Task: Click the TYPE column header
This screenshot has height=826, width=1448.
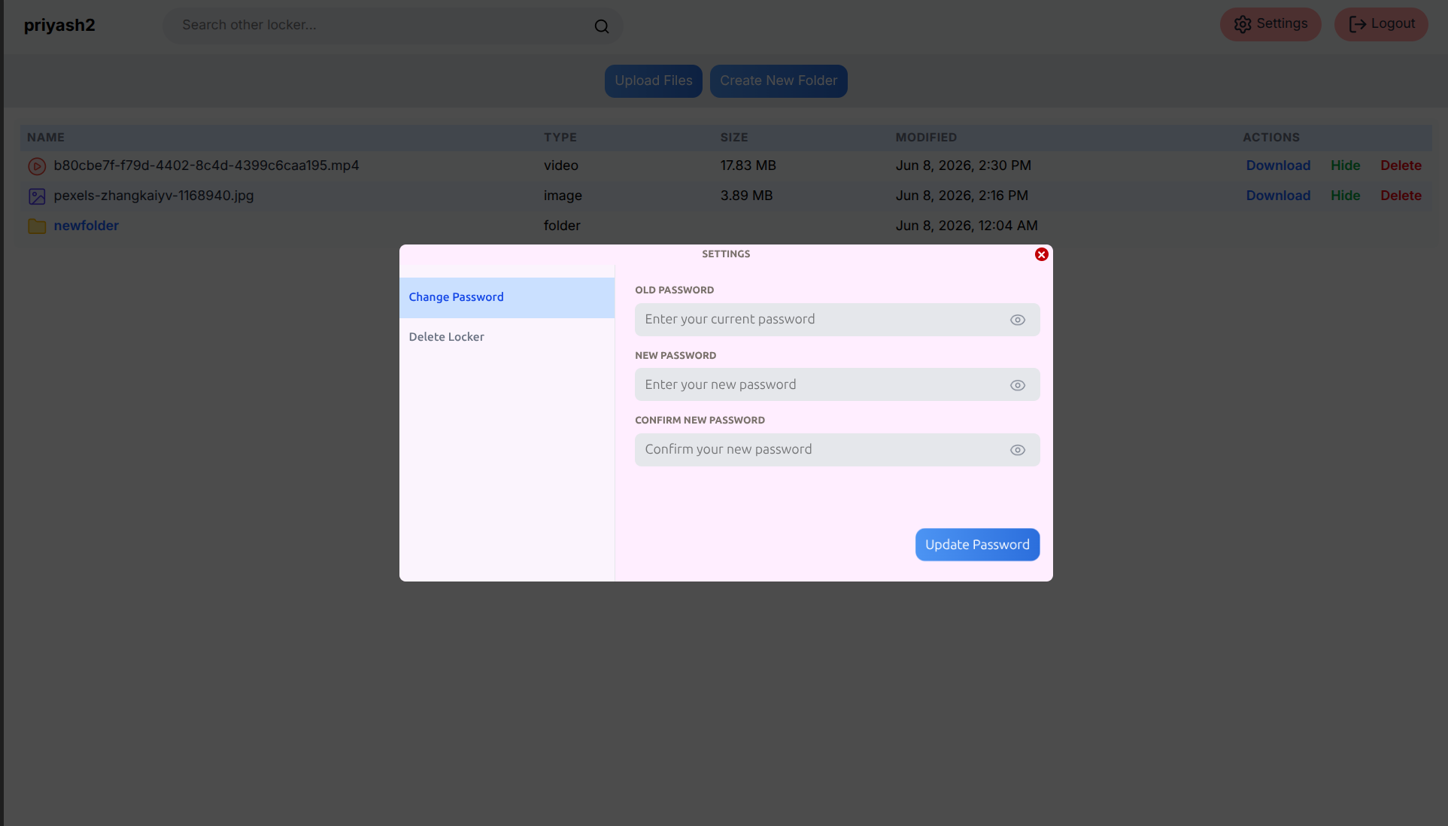Action: (560, 138)
